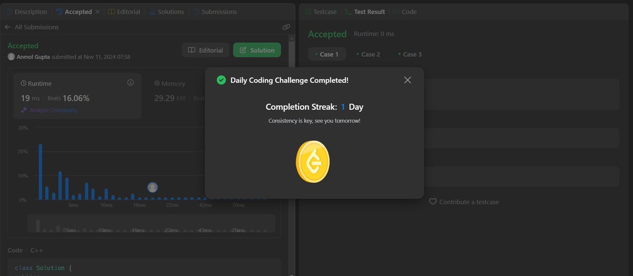Click the gold LeetCoin icon
This screenshot has height=276, width=633.
click(x=313, y=161)
